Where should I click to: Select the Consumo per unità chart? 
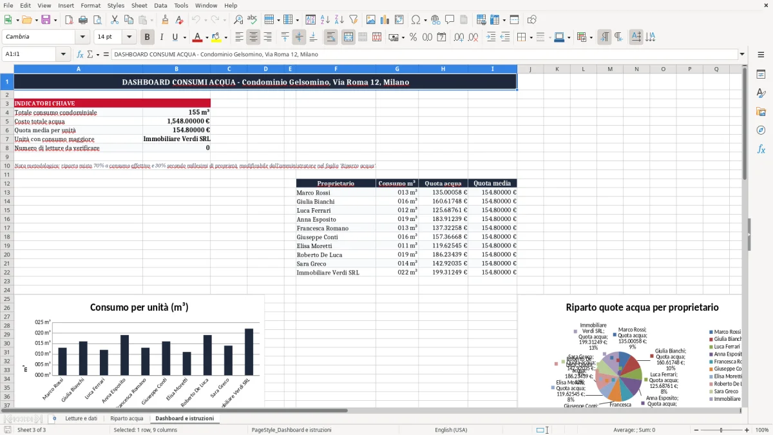point(139,351)
